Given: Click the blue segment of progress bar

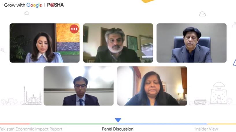Looking at the screenshot, I should [163, 124].
